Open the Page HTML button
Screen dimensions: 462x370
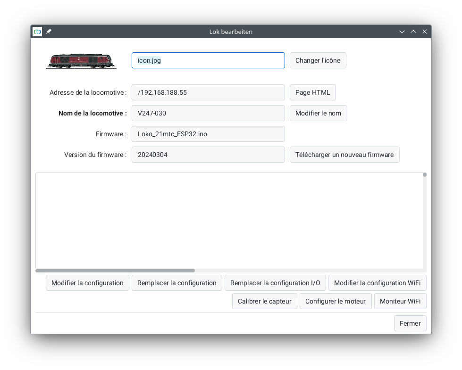click(x=312, y=92)
